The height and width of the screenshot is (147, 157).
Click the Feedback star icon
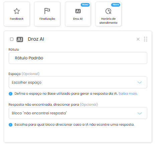pyautogui.click(x=17, y=11)
